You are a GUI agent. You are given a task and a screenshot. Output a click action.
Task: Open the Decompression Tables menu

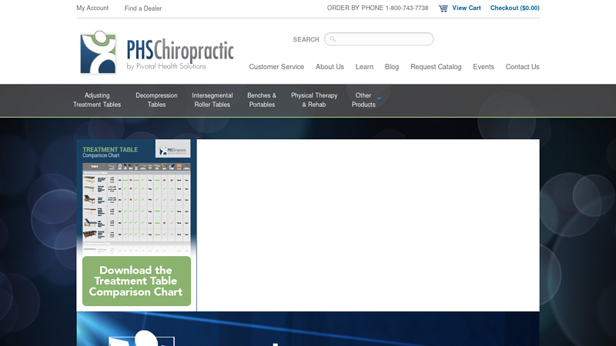coord(156,100)
